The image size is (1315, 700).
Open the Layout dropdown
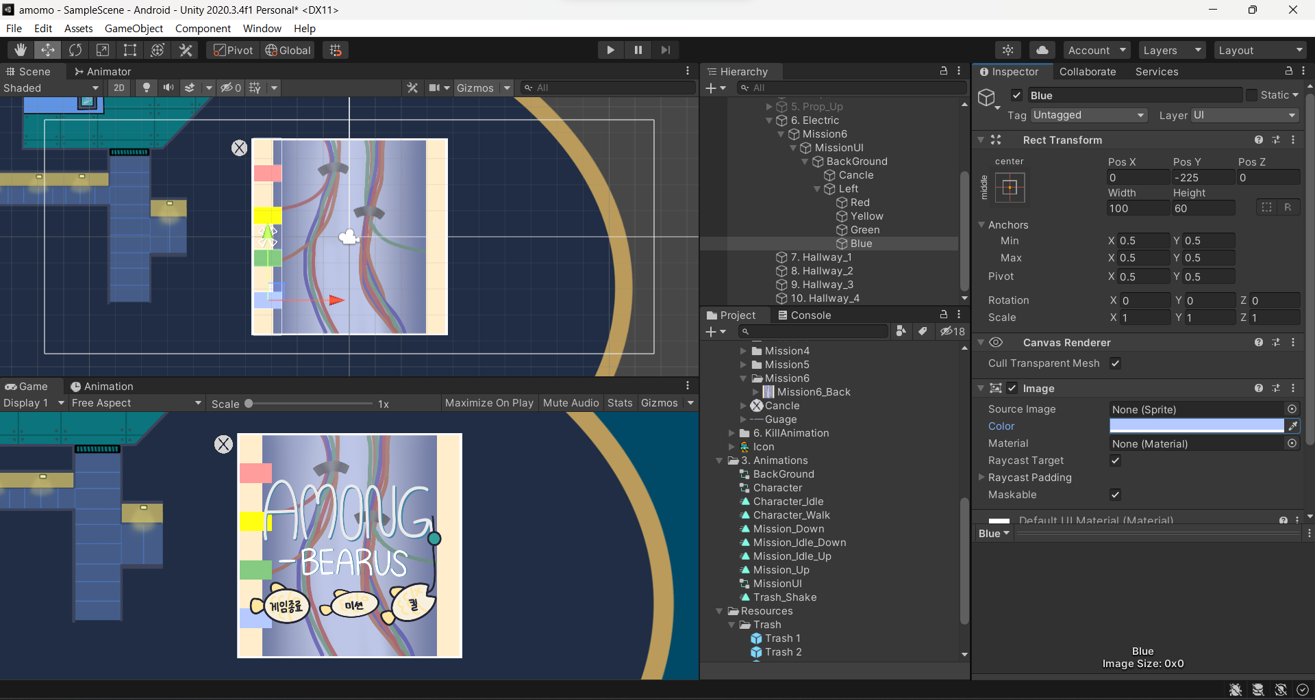[1260, 50]
